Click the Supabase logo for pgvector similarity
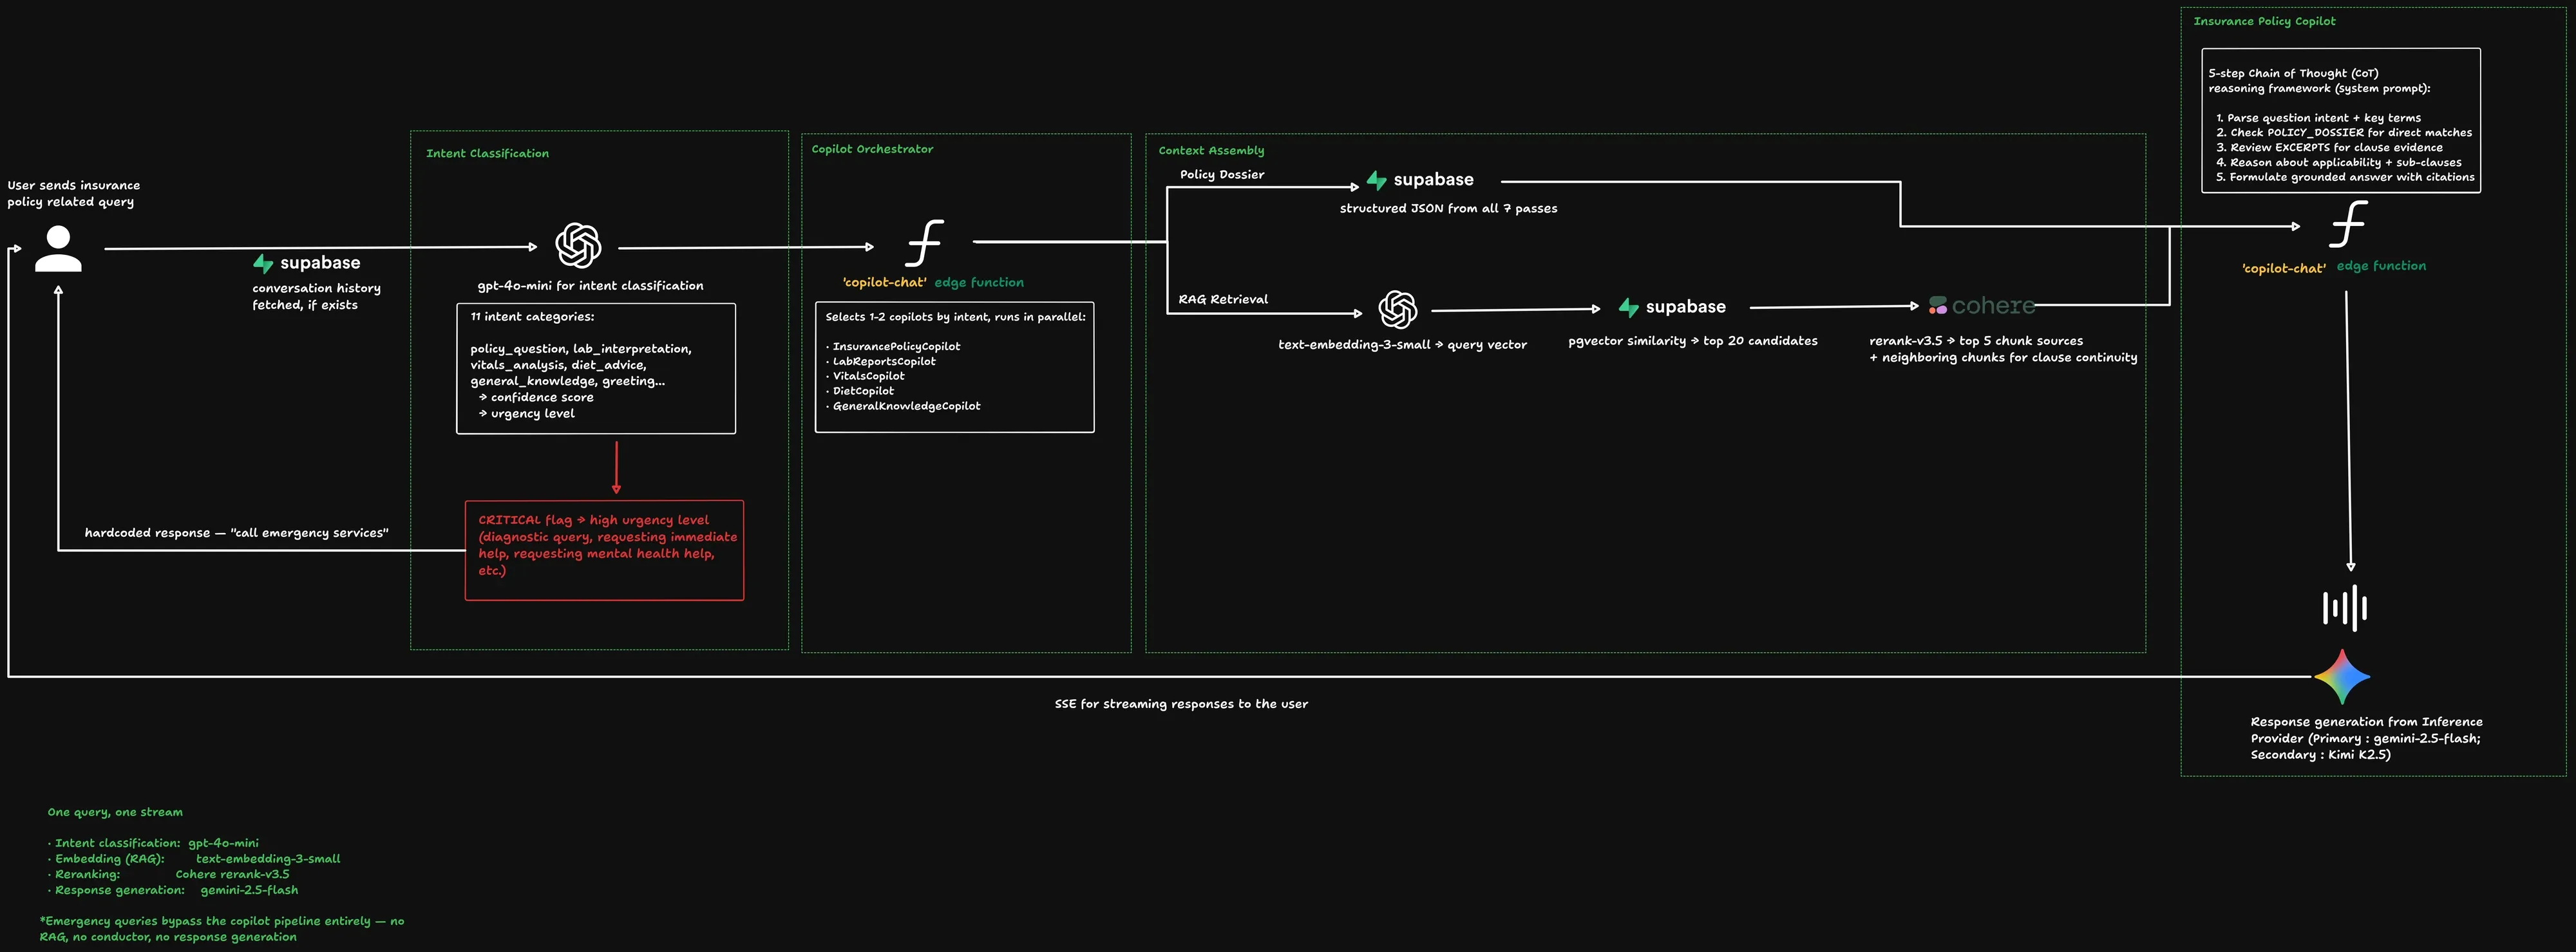The height and width of the screenshot is (952, 2576). coord(1672,307)
